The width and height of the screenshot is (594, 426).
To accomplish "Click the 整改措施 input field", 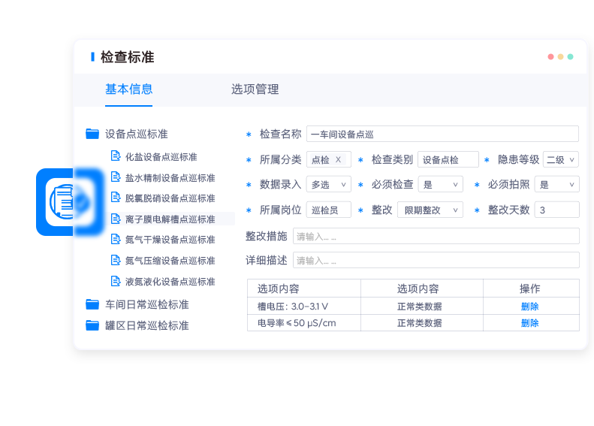I will [436, 236].
